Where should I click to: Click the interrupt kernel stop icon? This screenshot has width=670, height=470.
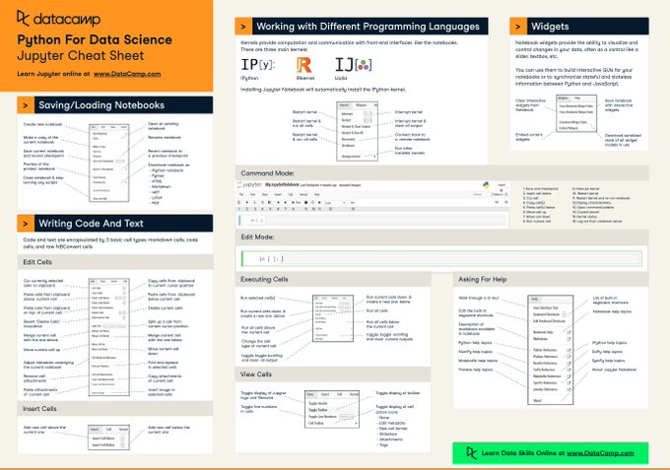point(306,203)
